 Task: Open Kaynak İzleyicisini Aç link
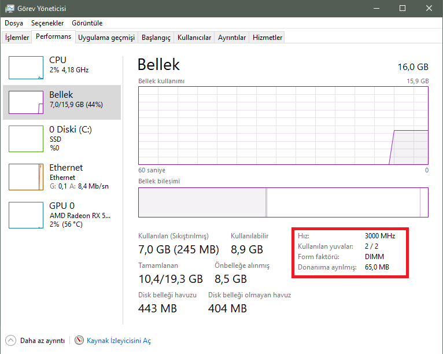[x=119, y=341]
